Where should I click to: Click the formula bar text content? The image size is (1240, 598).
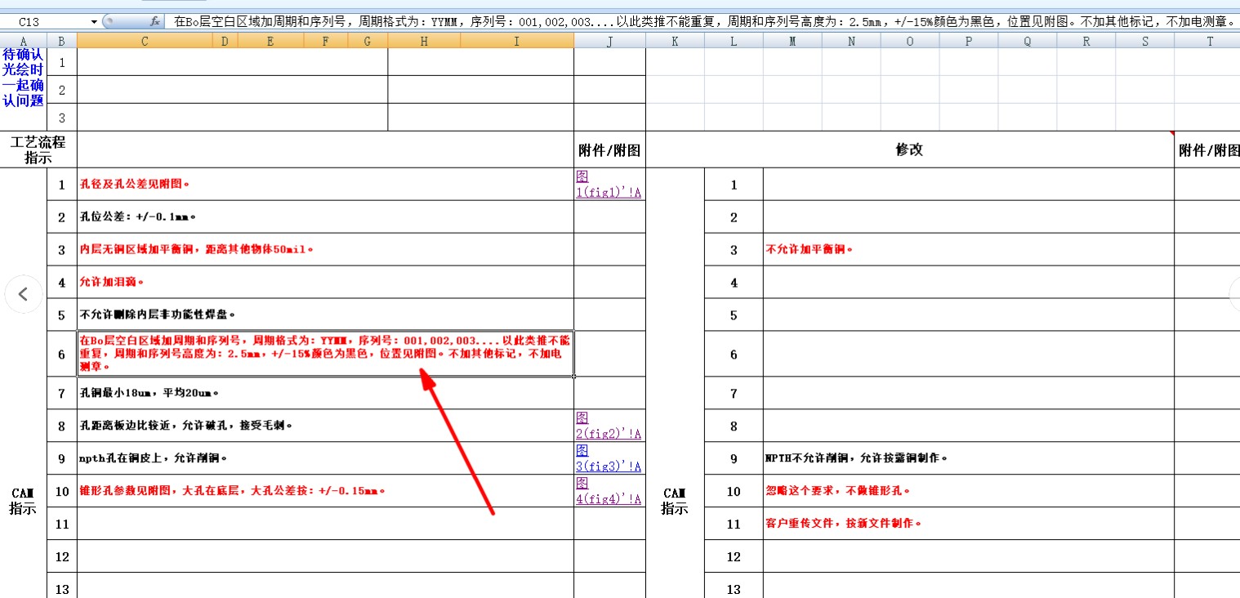click(704, 22)
